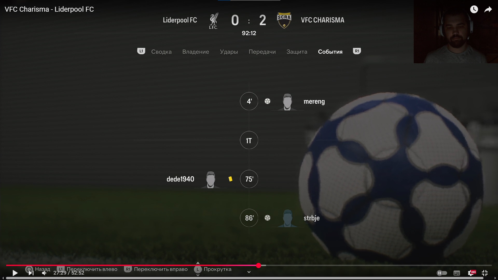The width and height of the screenshot is (498, 280).
Task: Switch to the Удары tab
Action: click(229, 52)
